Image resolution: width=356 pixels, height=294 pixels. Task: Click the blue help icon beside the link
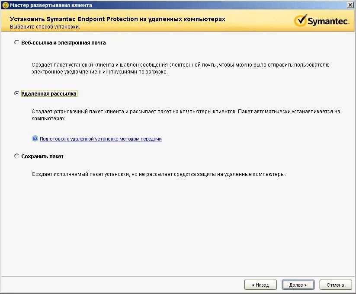click(35, 138)
